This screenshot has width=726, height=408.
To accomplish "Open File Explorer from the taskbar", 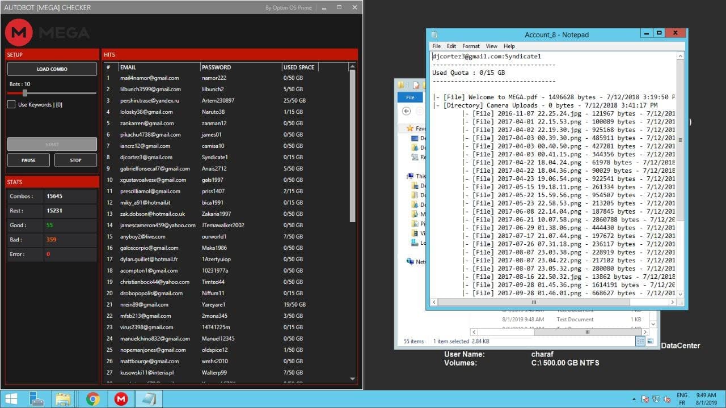I will 63,399.
